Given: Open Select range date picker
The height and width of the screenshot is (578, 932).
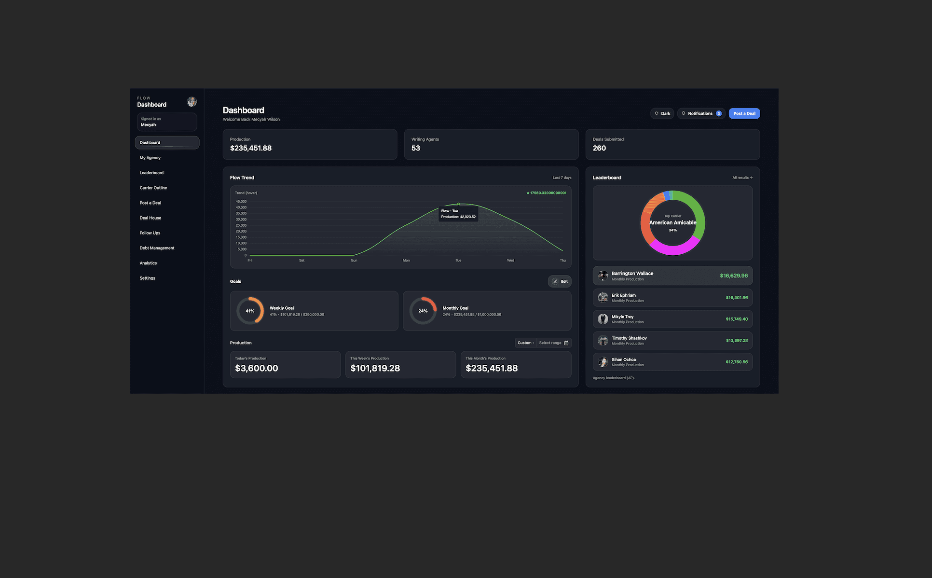Looking at the screenshot, I should point(551,343).
